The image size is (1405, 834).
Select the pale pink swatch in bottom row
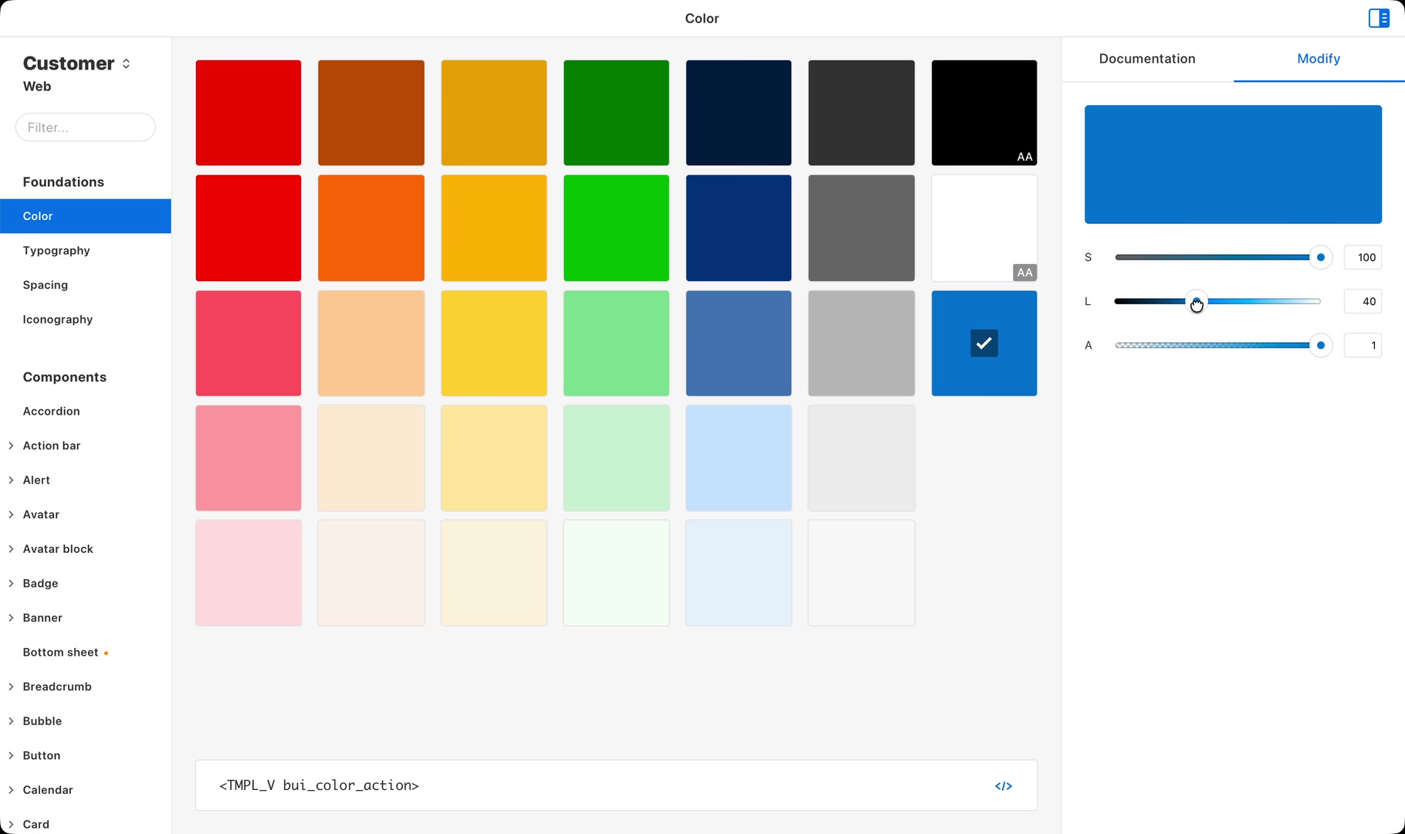[249, 573]
